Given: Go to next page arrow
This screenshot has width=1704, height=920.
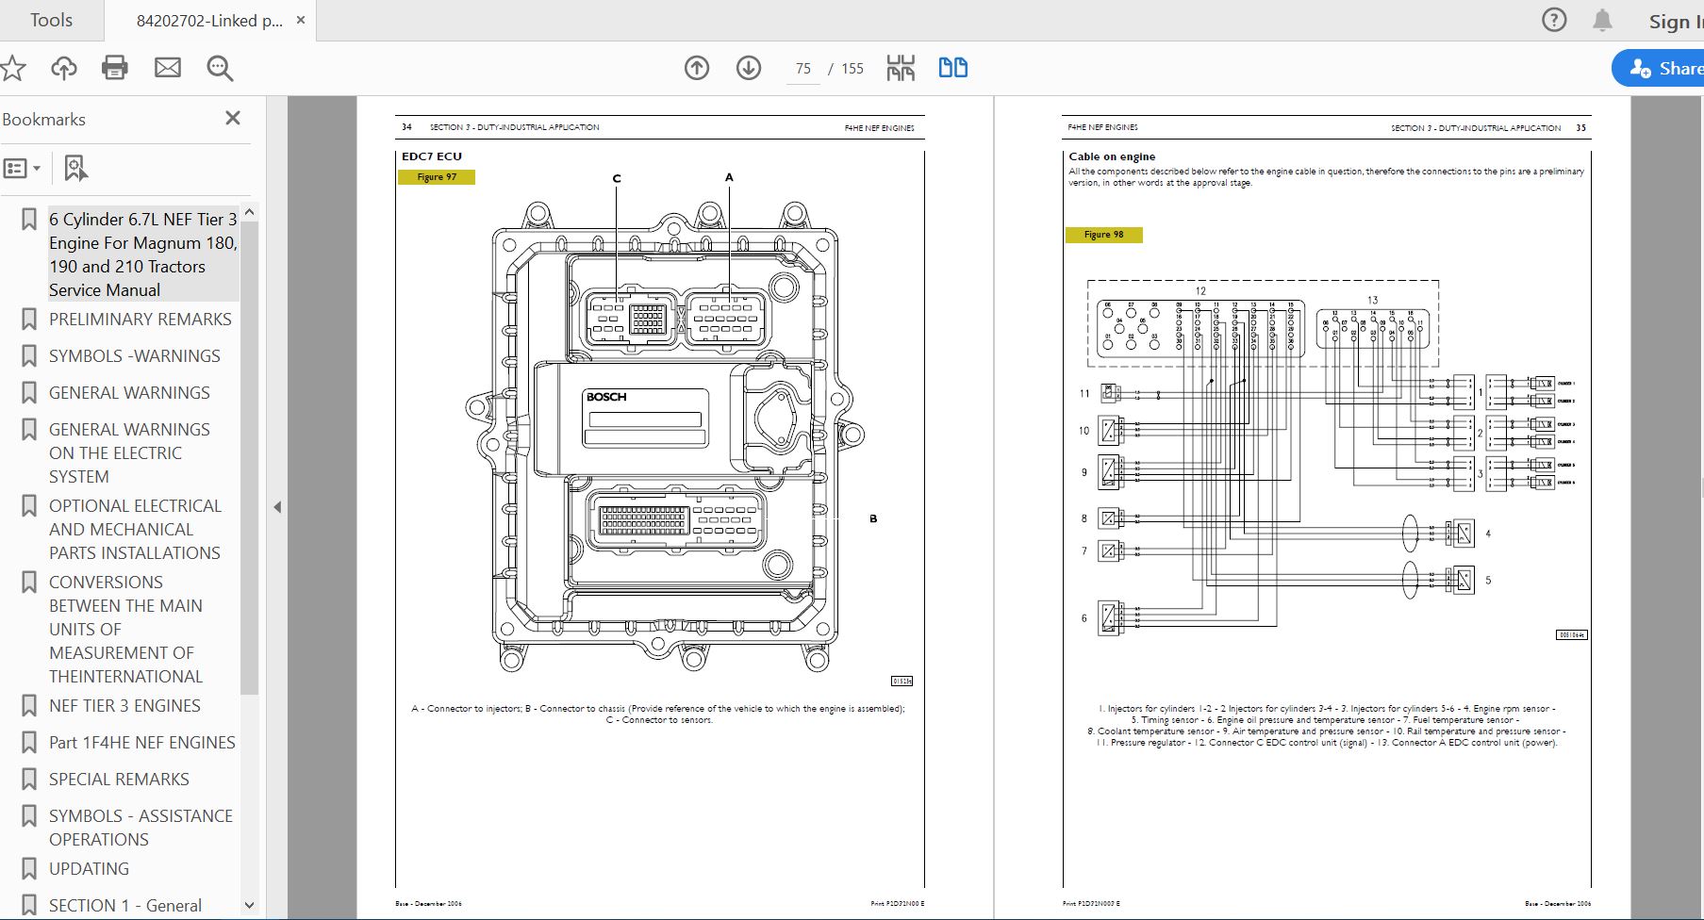Looking at the screenshot, I should (x=749, y=68).
